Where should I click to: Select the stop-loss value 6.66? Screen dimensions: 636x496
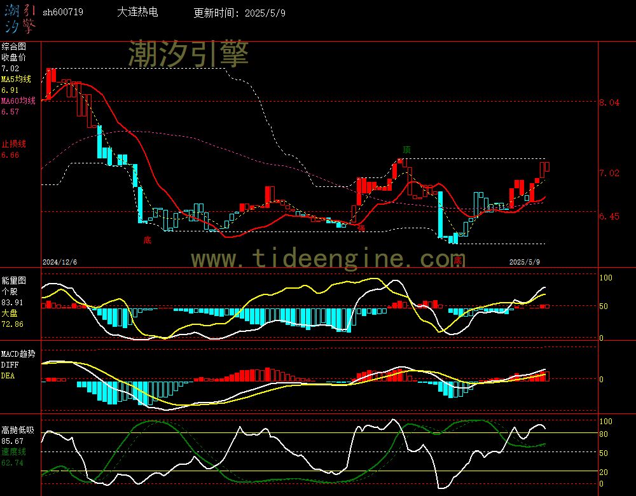10,155
